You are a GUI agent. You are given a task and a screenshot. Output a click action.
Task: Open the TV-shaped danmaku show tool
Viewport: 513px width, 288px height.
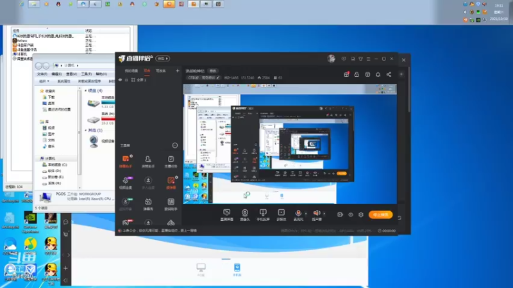pos(148,204)
